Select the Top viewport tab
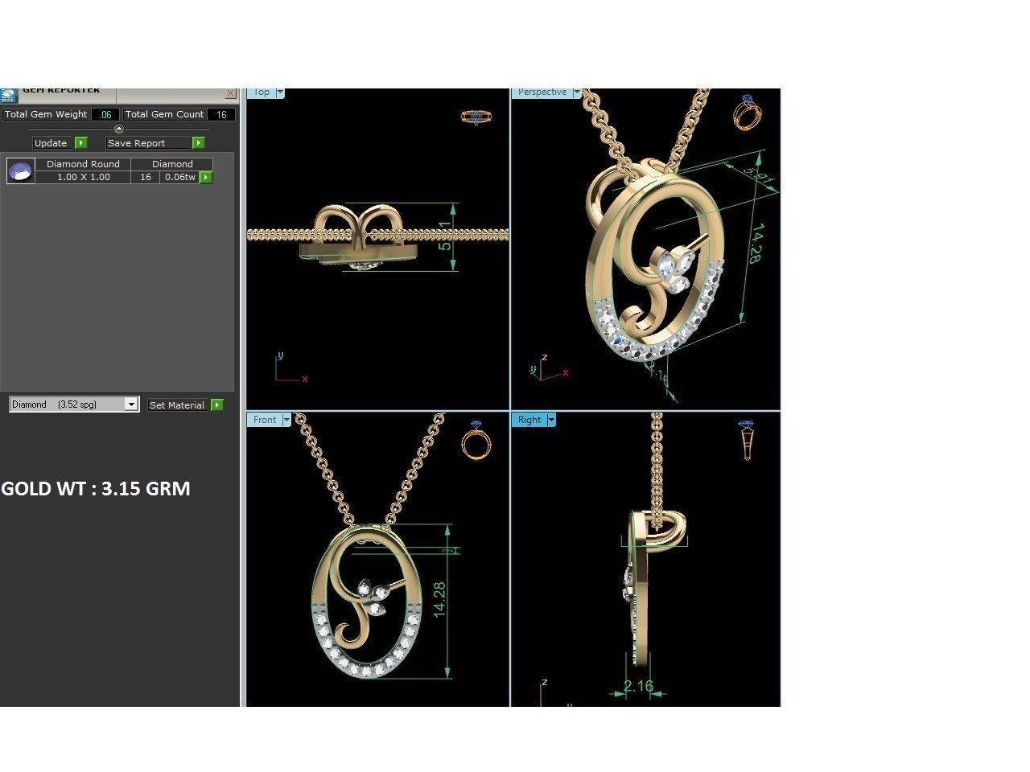Image resolution: width=1030 pixels, height=772 pixels. pyautogui.click(x=262, y=92)
